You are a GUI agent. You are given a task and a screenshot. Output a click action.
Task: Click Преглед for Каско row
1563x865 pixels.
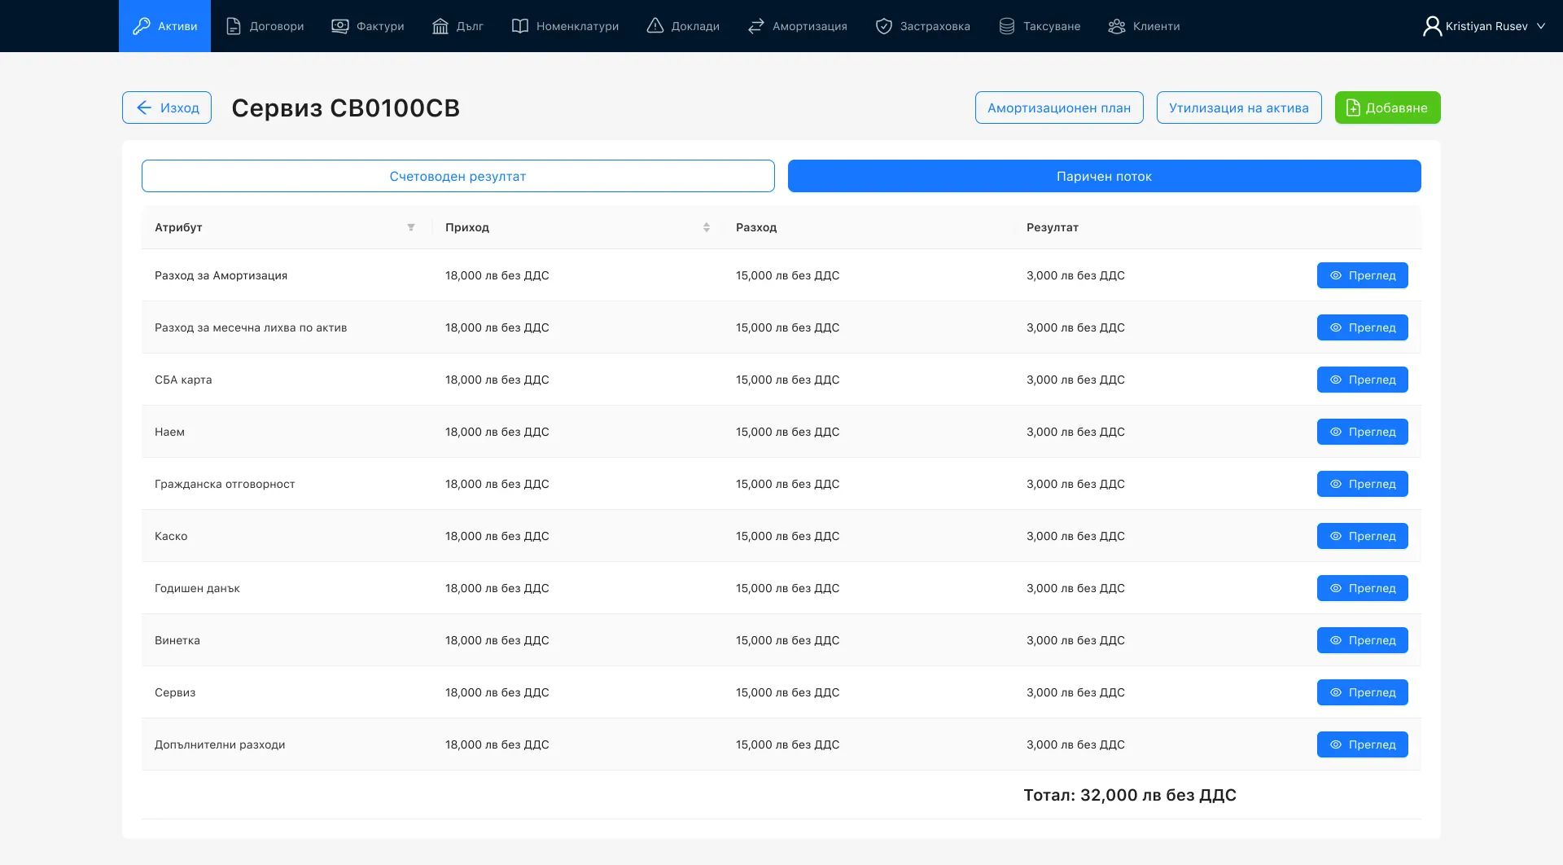[x=1363, y=536]
